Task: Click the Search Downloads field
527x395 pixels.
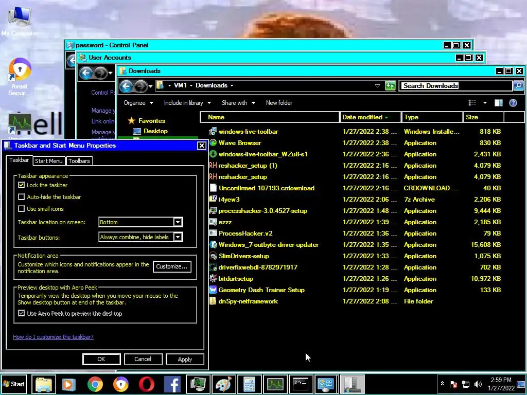Action: 455,86
